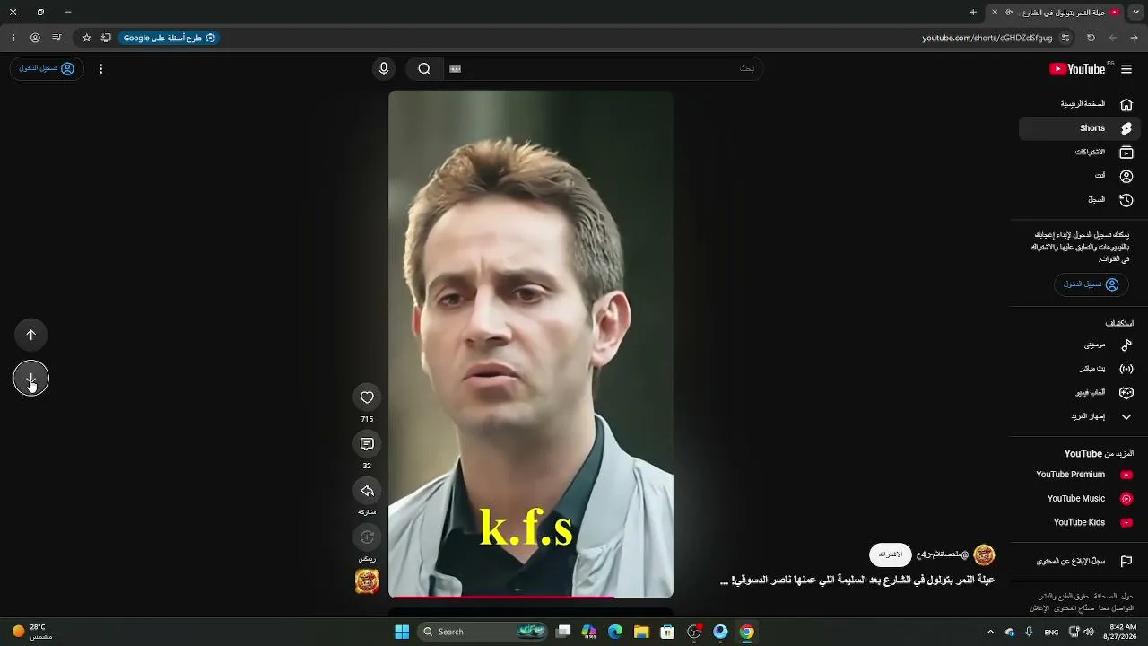Subscribe to the Short's channel
The height and width of the screenshot is (646, 1148).
891,554
